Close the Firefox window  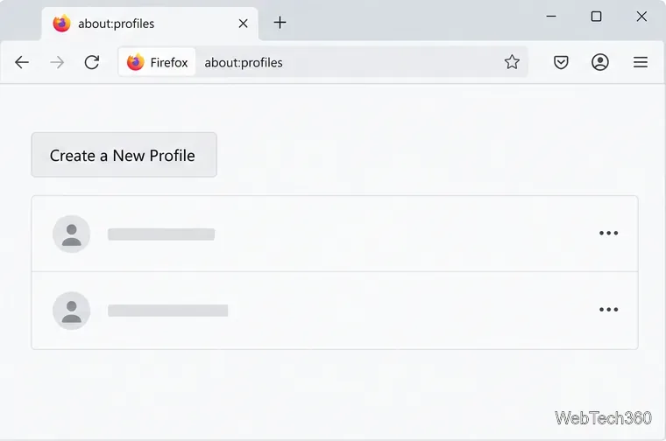click(x=641, y=16)
